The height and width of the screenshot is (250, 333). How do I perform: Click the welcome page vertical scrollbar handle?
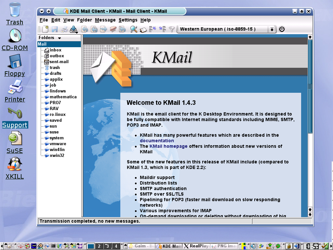tap(310, 87)
